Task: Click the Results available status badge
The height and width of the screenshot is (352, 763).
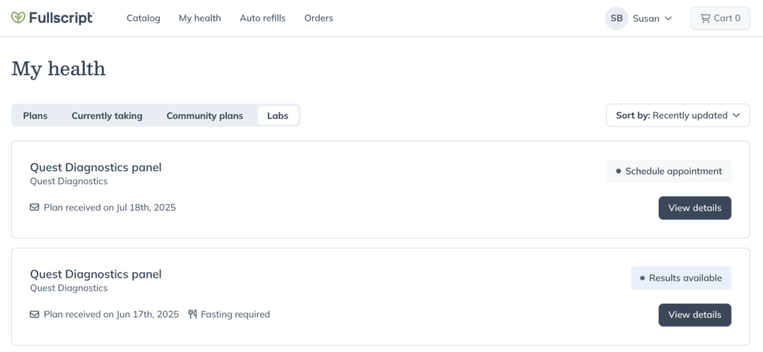Action: click(681, 278)
